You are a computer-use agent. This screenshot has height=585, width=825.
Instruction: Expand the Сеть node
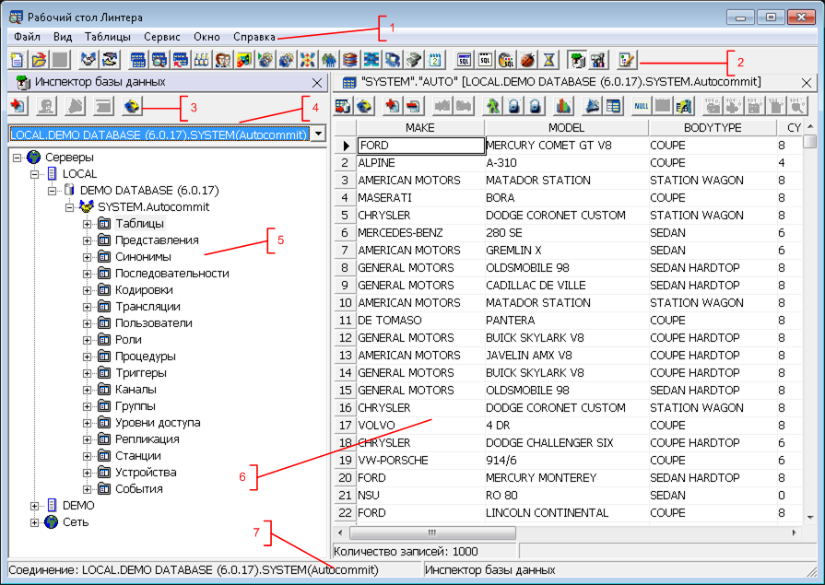pyautogui.click(x=34, y=522)
